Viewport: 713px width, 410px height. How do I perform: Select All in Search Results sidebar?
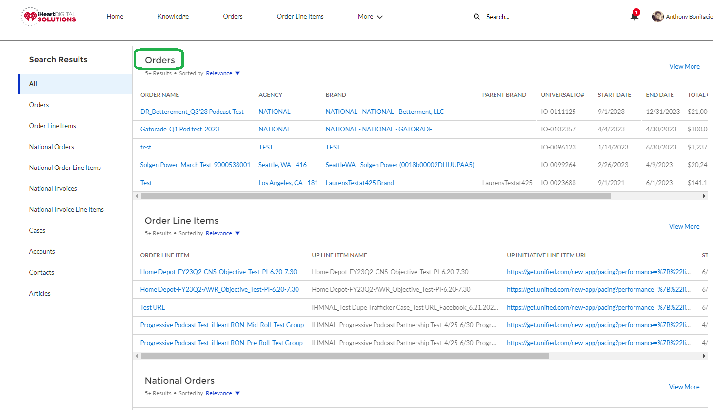pyautogui.click(x=76, y=84)
